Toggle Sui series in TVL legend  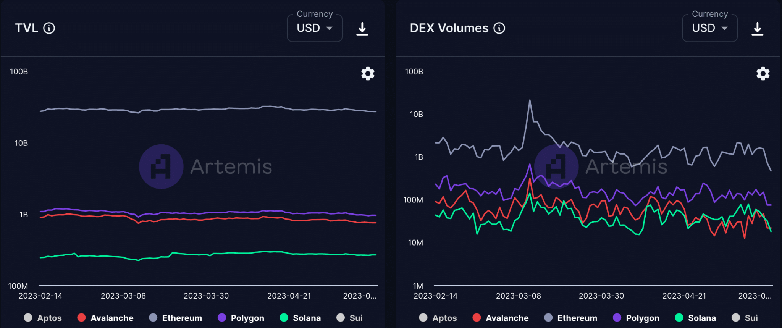[350, 318]
